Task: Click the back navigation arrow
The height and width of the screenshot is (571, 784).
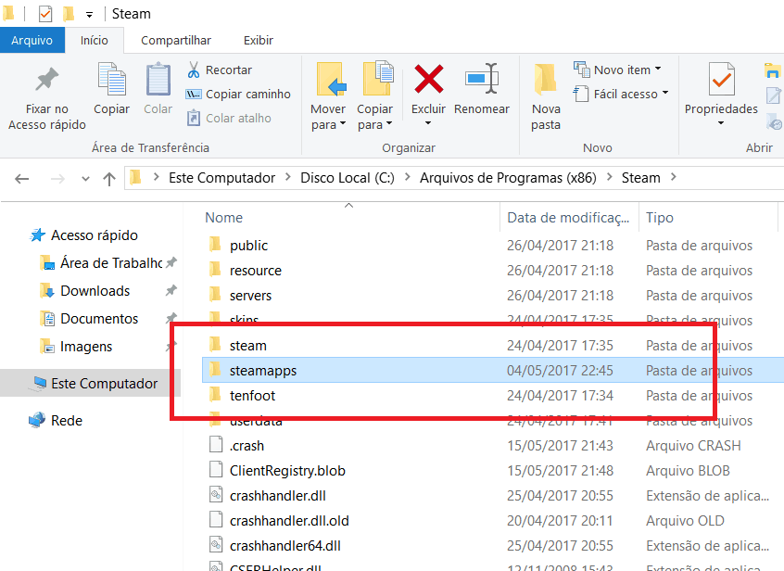Action: click(x=22, y=179)
